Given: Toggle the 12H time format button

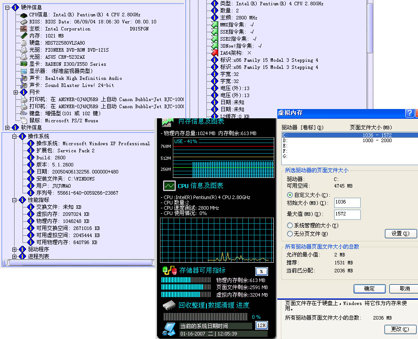Looking at the screenshot, I should click(261, 325).
